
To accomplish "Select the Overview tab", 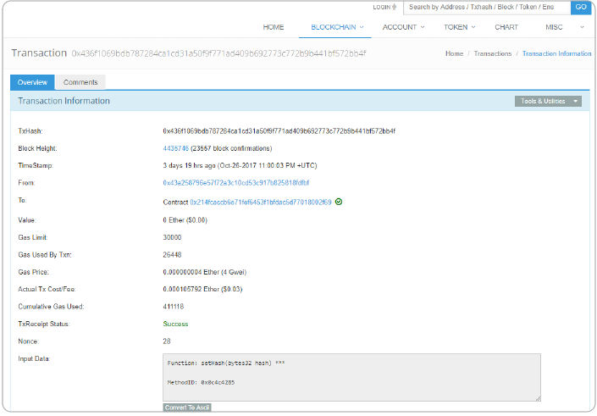I will click(x=32, y=82).
